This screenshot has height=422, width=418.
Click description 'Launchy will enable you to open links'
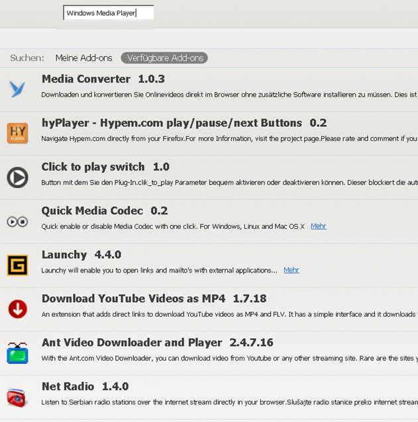(159, 271)
